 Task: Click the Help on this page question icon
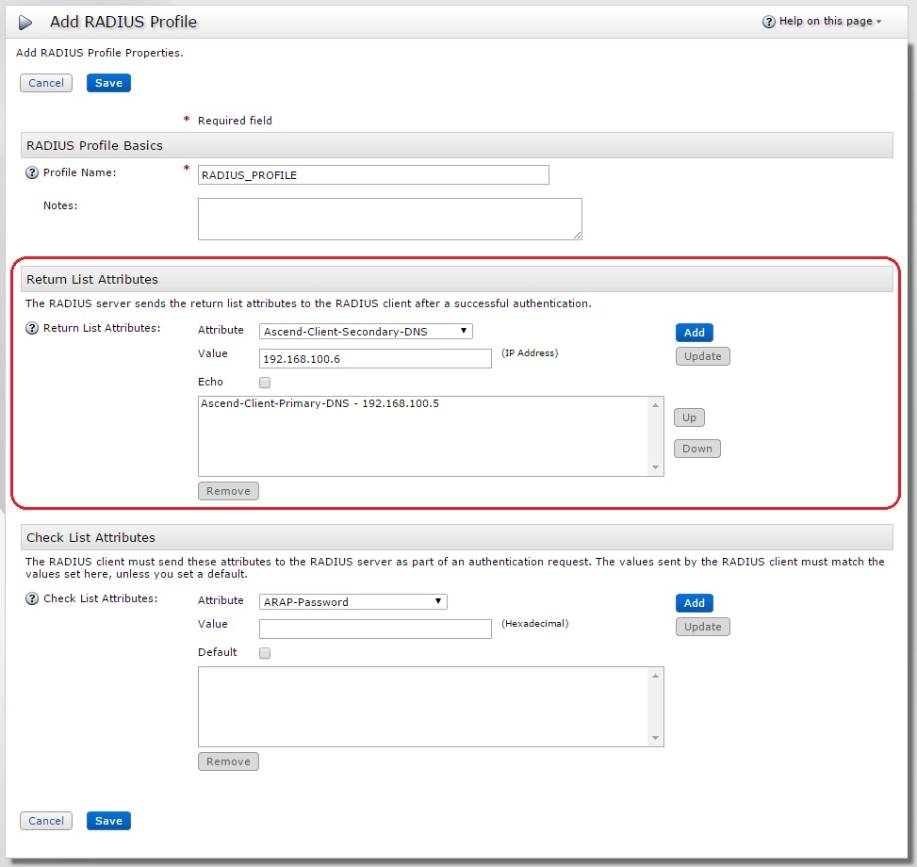pyautogui.click(x=769, y=22)
